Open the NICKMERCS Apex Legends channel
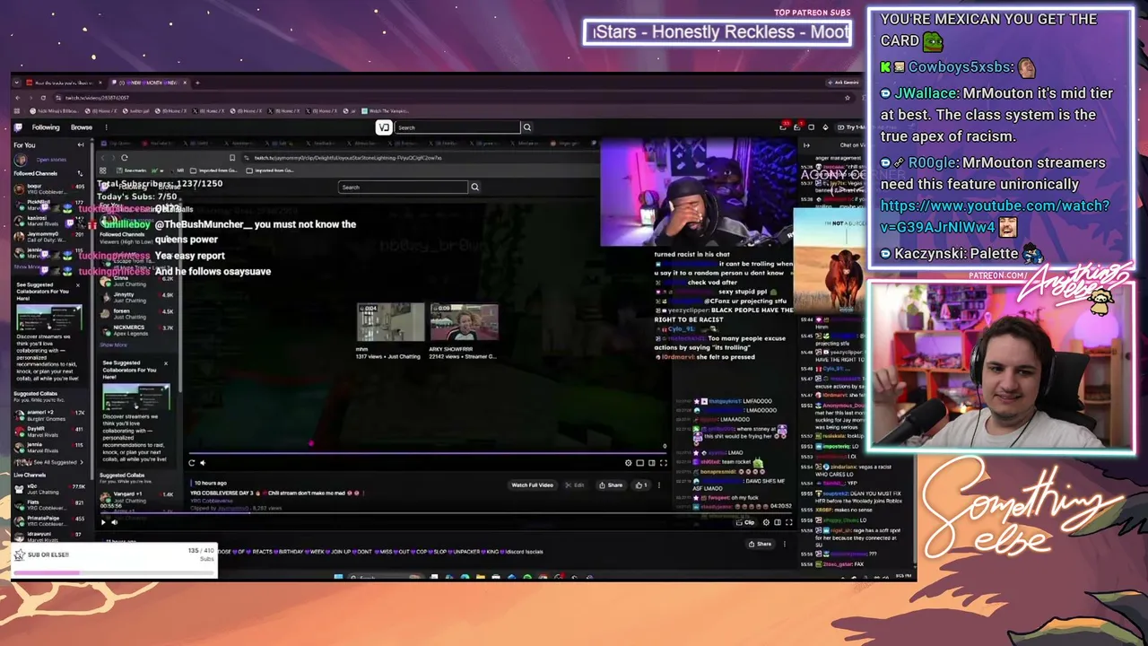Screen dimensions: 1148x646 (139, 329)
